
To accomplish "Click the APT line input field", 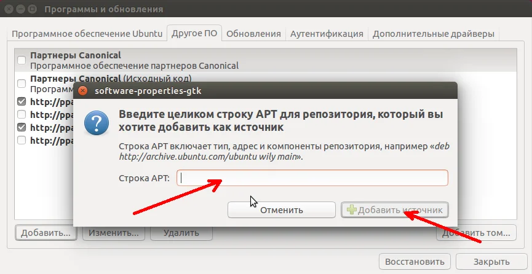I will pos(312,178).
